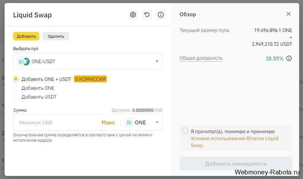The height and width of the screenshot is (179, 303).
Task: Click the Текущий размер пула label
Action: click(x=204, y=30)
